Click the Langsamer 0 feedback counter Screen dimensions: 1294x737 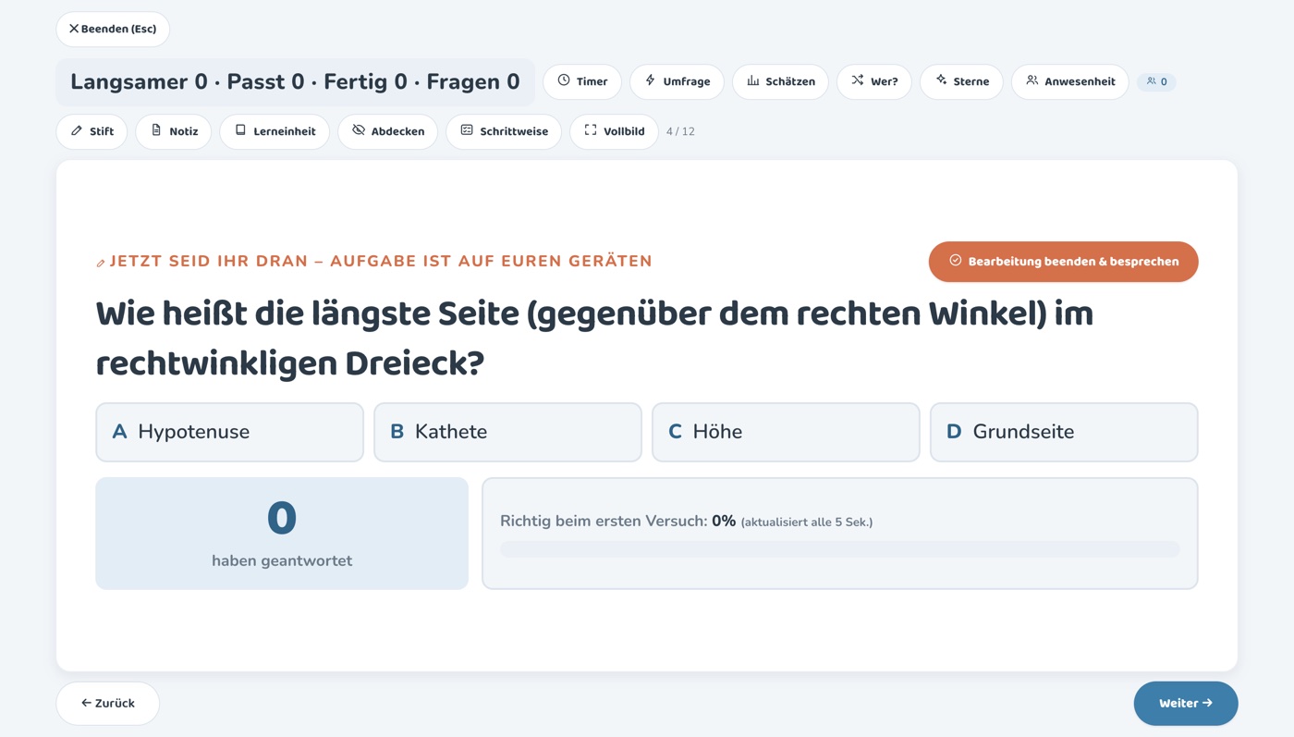coord(139,82)
